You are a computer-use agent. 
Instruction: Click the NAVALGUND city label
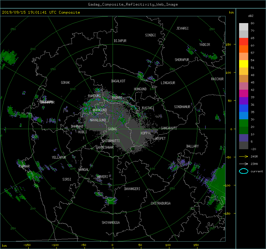pos(98,120)
